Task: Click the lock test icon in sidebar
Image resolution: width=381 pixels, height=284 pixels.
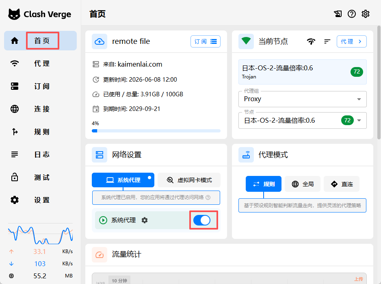Action: (x=15, y=177)
